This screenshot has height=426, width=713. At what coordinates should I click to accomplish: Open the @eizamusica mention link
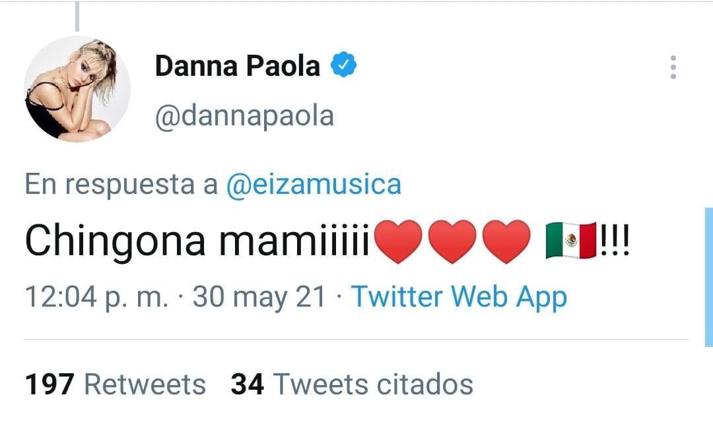(314, 184)
